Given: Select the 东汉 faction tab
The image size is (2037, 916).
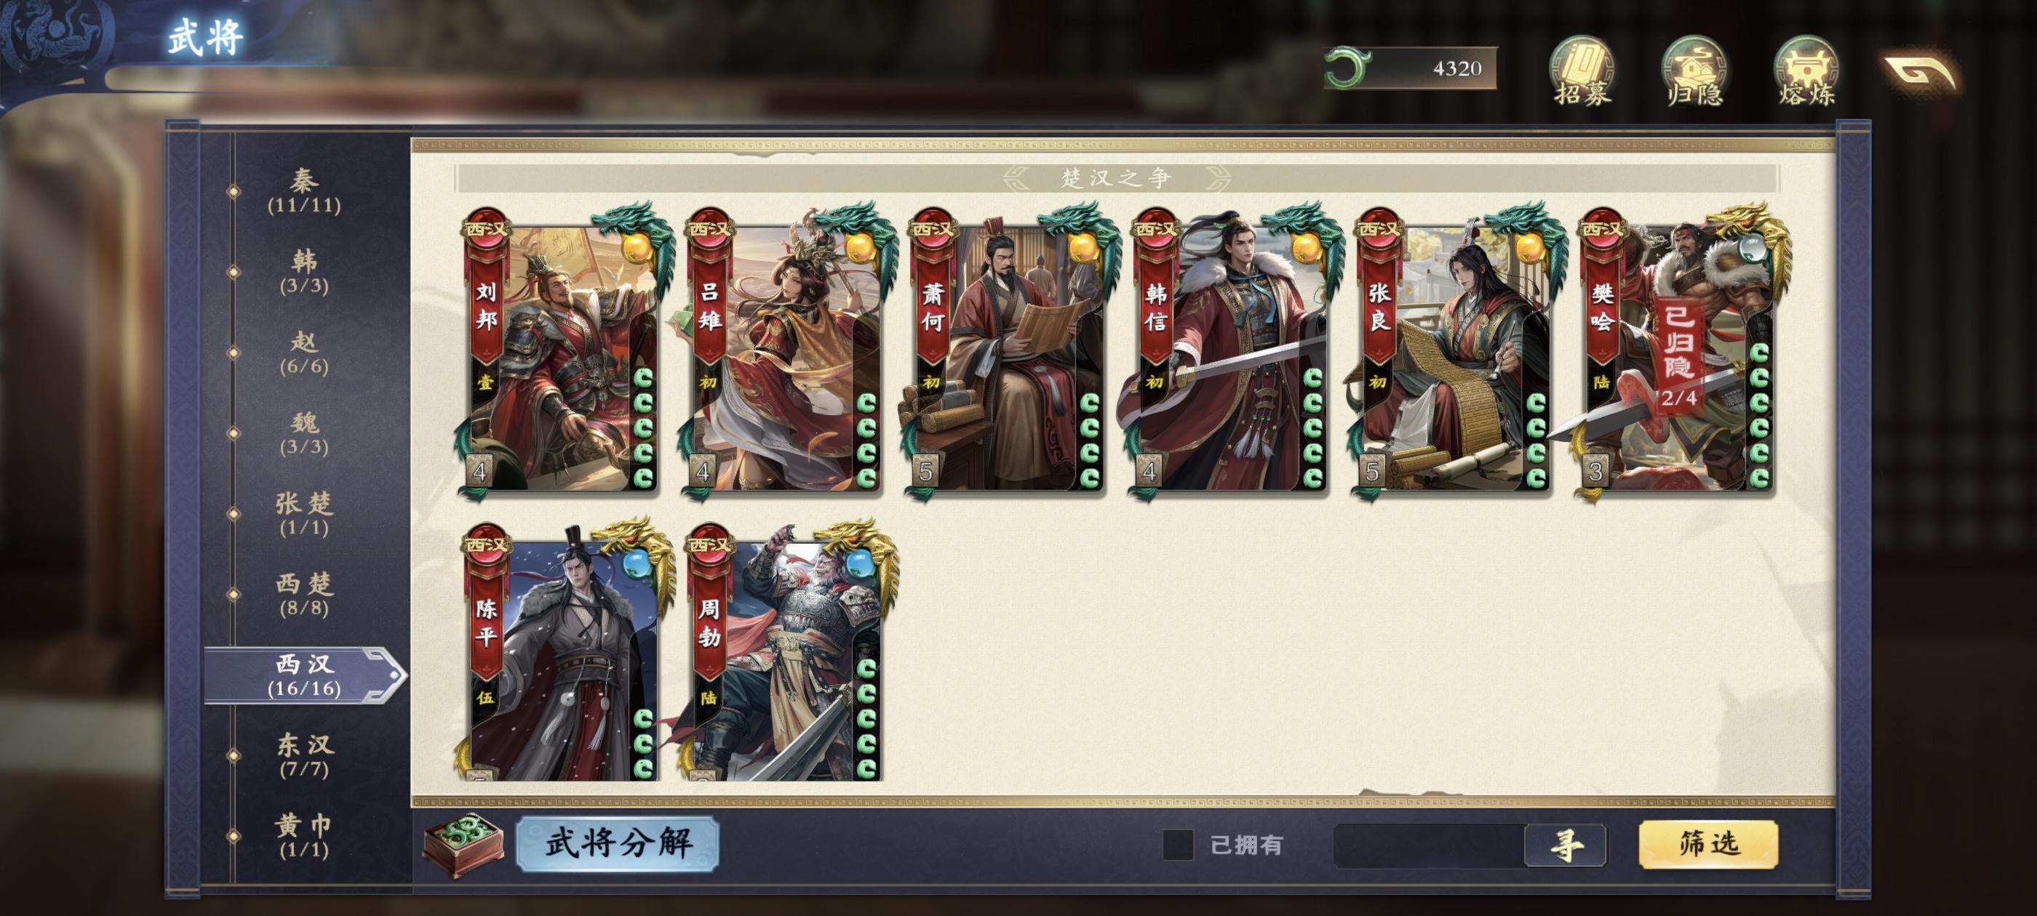Looking at the screenshot, I should point(304,755).
